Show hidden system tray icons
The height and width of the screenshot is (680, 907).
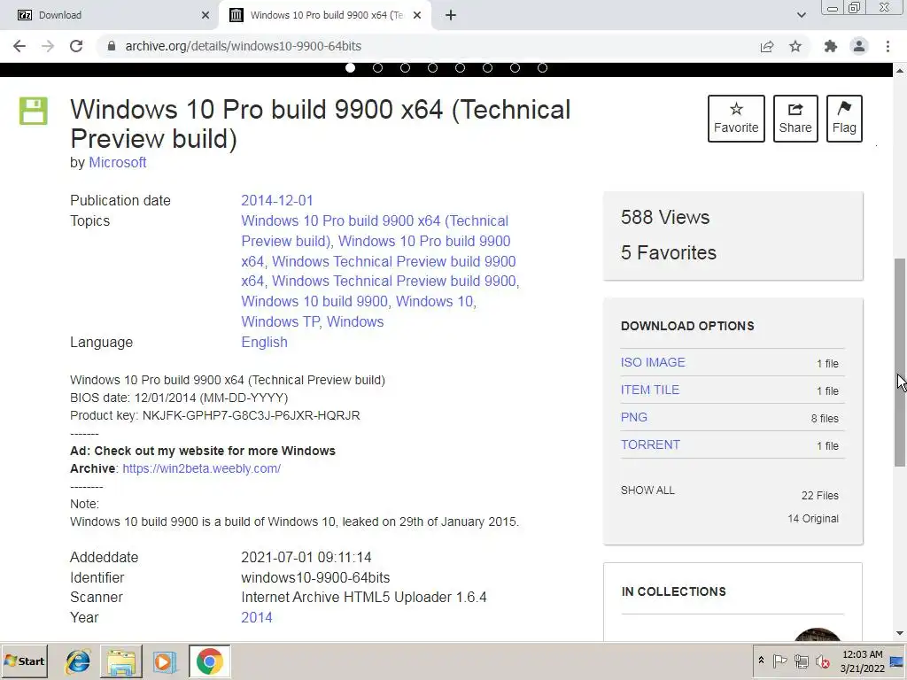(x=761, y=661)
